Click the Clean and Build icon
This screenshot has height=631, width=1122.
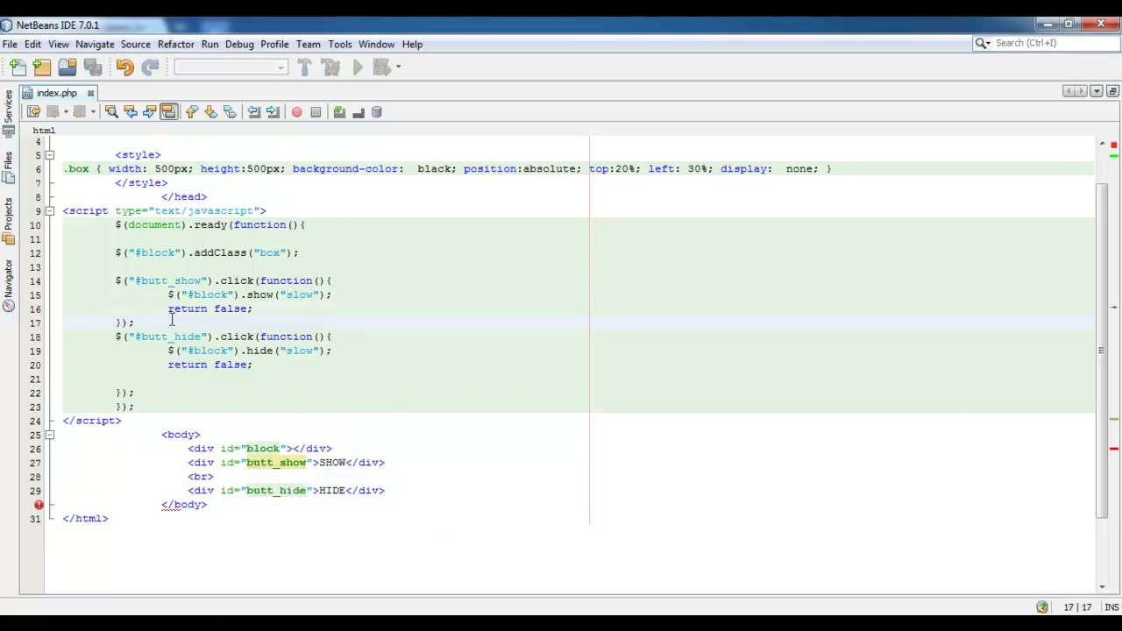click(330, 67)
